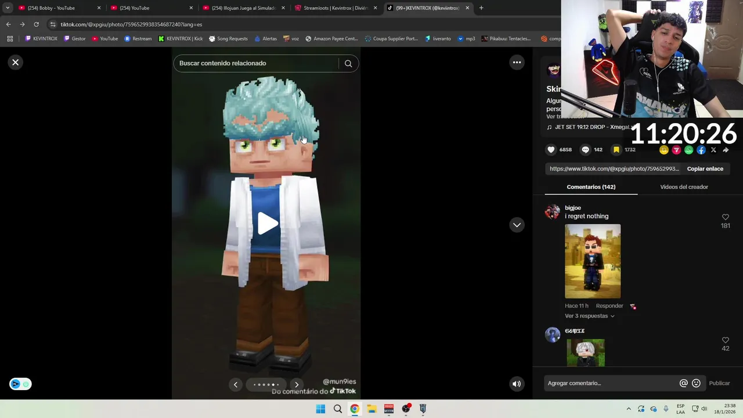Share to WhatsApp icon
This screenshot has width=743, height=418.
click(688, 150)
